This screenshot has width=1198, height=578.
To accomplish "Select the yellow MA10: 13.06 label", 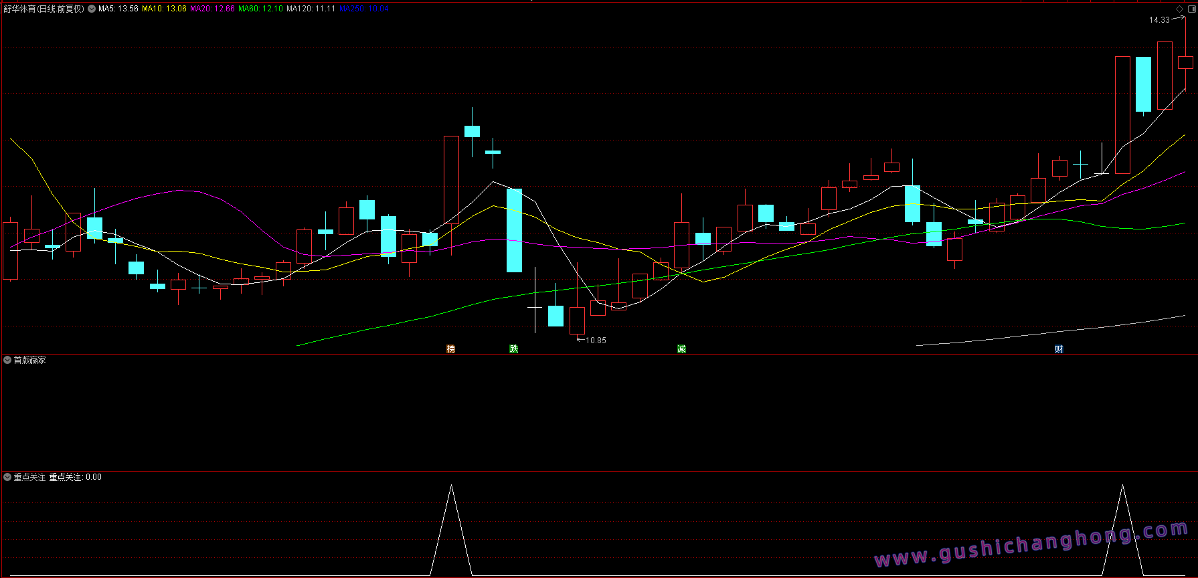I will [x=164, y=9].
